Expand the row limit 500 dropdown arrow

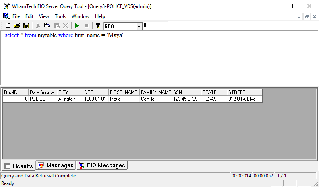pyautogui.click(x=139, y=26)
